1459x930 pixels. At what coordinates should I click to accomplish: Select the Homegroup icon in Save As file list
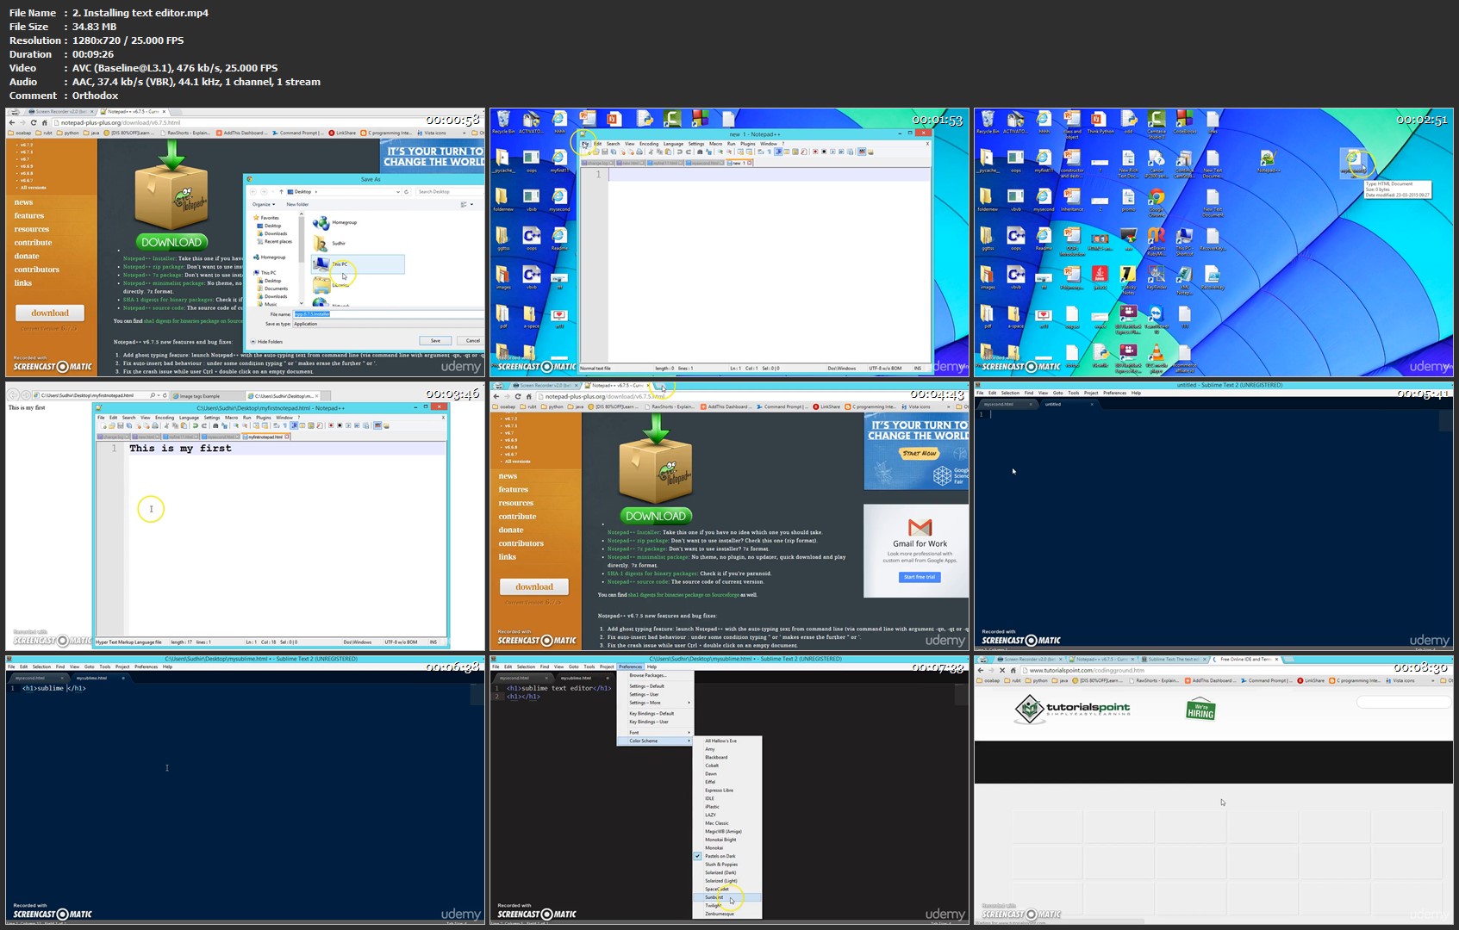(x=321, y=223)
